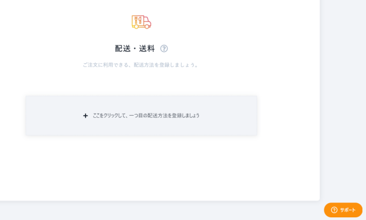Click the サポート text label
Screen dimensions: 366x220
coord(348,210)
